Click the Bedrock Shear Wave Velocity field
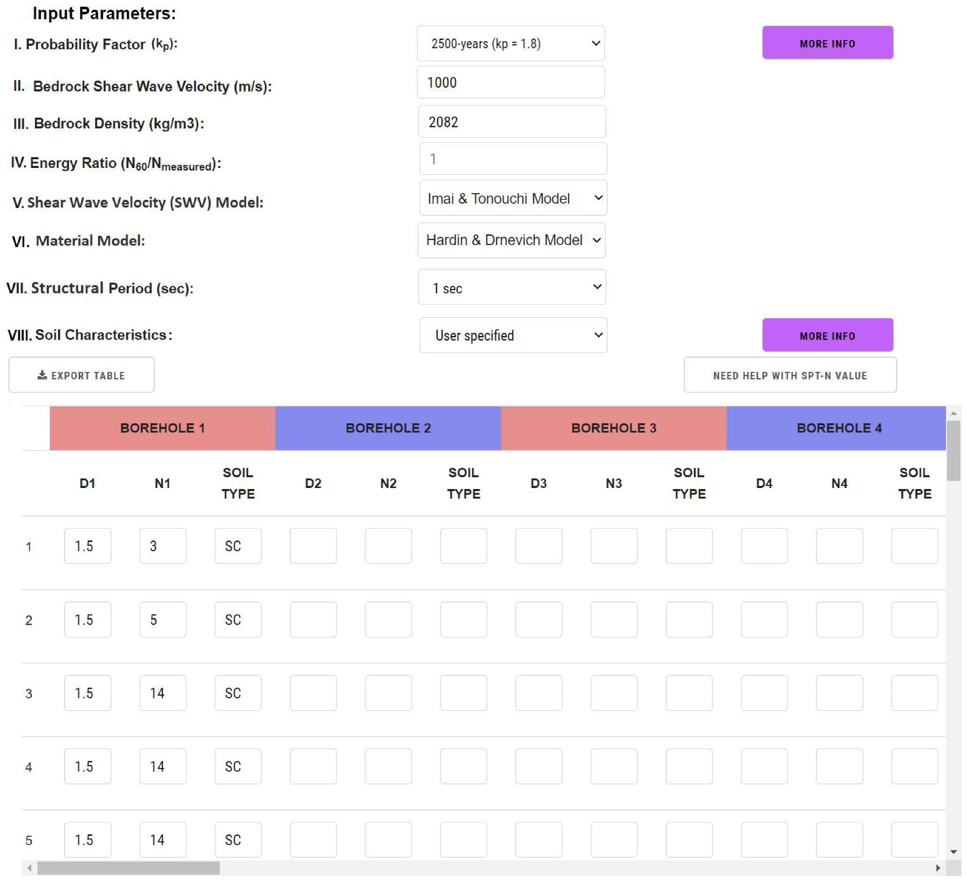The height and width of the screenshot is (882, 967). click(511, 82)
